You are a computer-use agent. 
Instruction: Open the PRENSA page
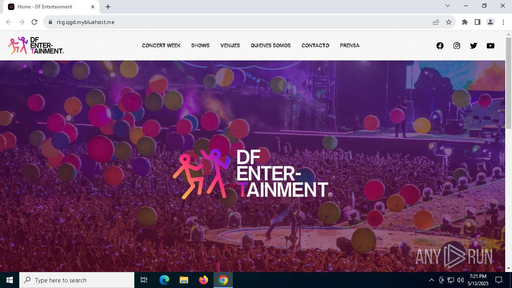[x=350, y=46]
